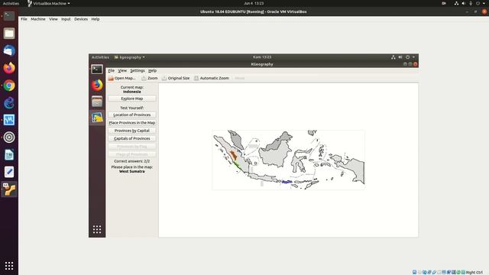The image size is (489, 275).
Task: Click the host top bar camera indicator
Action: pyautogui.click(x=444, y=3)
